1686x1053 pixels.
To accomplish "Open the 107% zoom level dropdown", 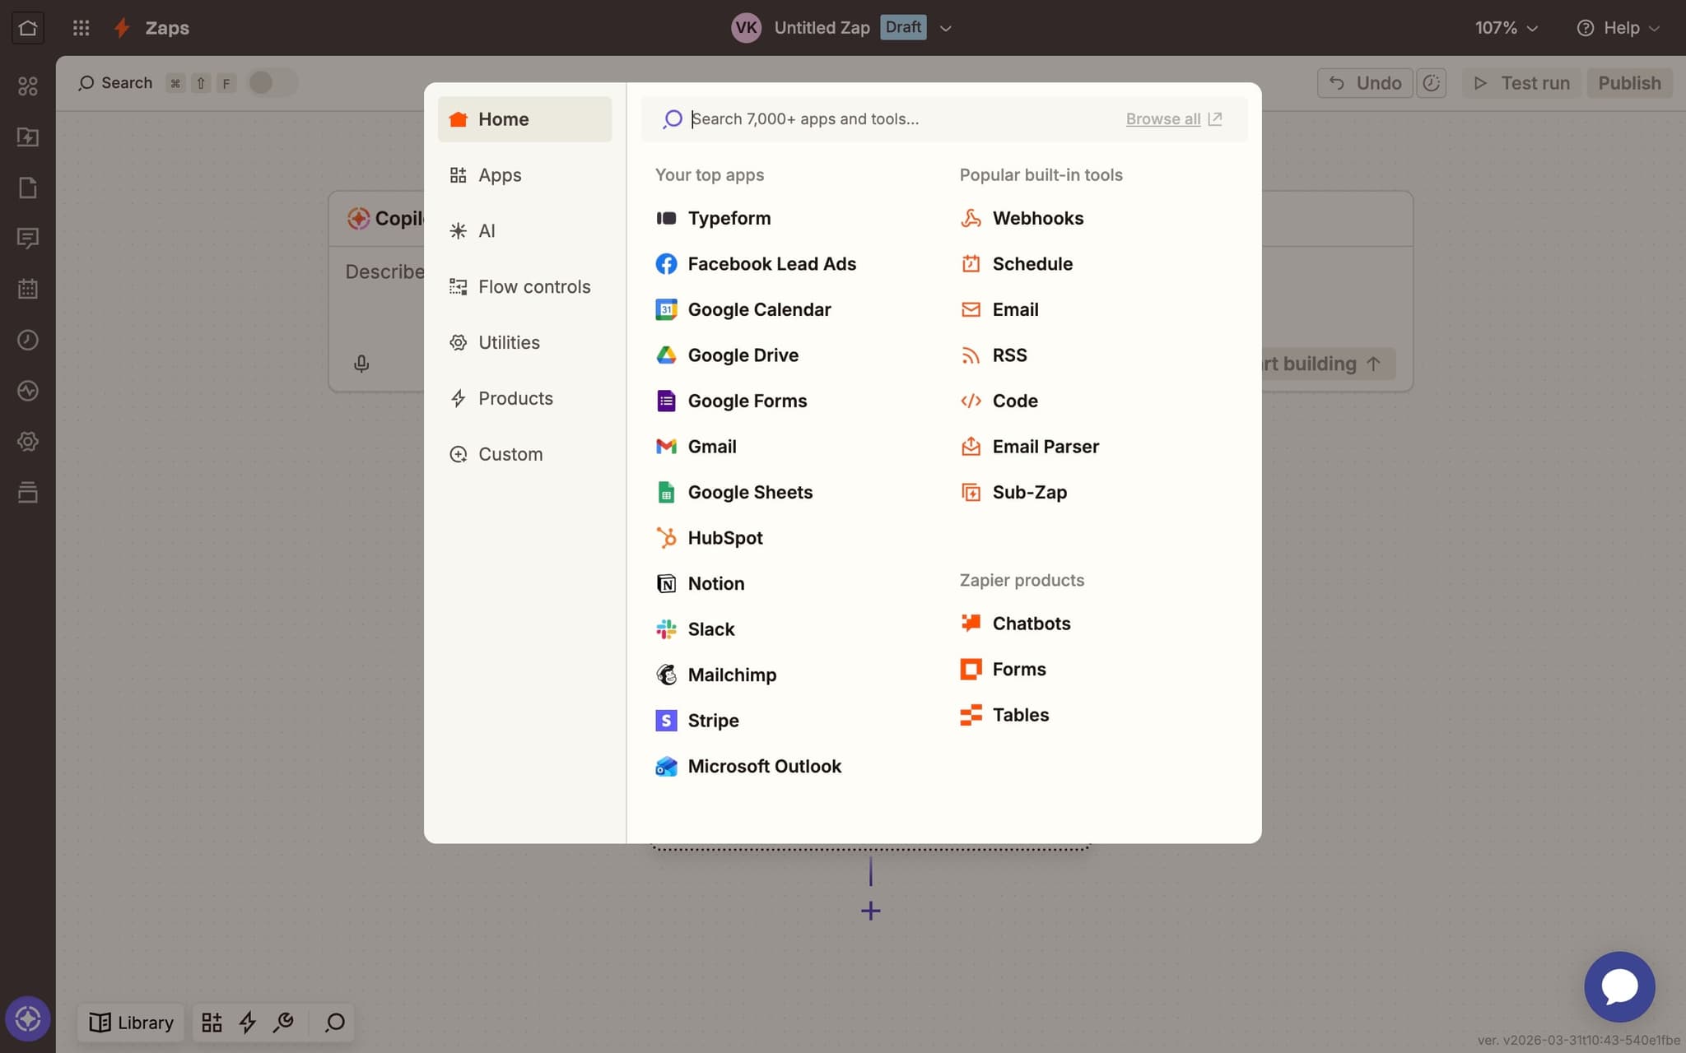I will click(x=1506, y=28).
